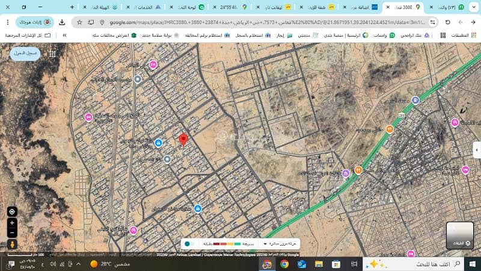Toggle the traffic legend switch
The image size is (481, 271).
[188, 244]
